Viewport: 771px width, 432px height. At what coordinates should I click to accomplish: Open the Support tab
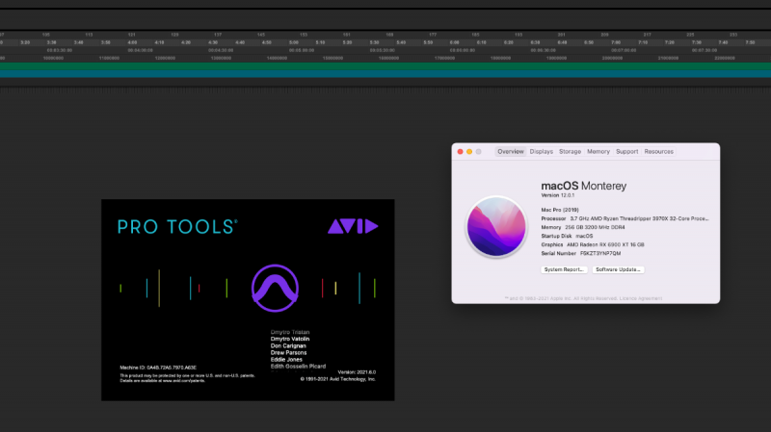coord(626,152)
